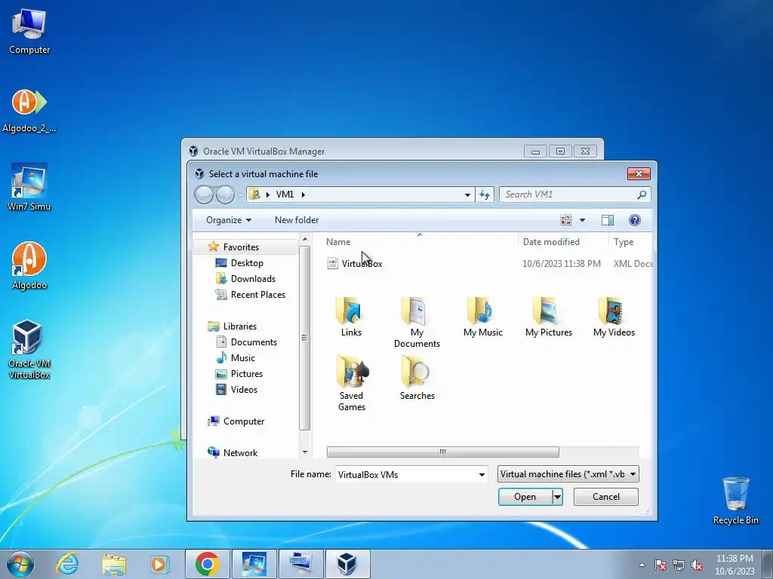Select the My Videos folder
The image size is (773, 579).
click(x=614, y=317)
